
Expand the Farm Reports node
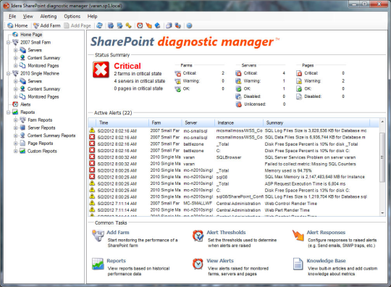pos(16,120)
